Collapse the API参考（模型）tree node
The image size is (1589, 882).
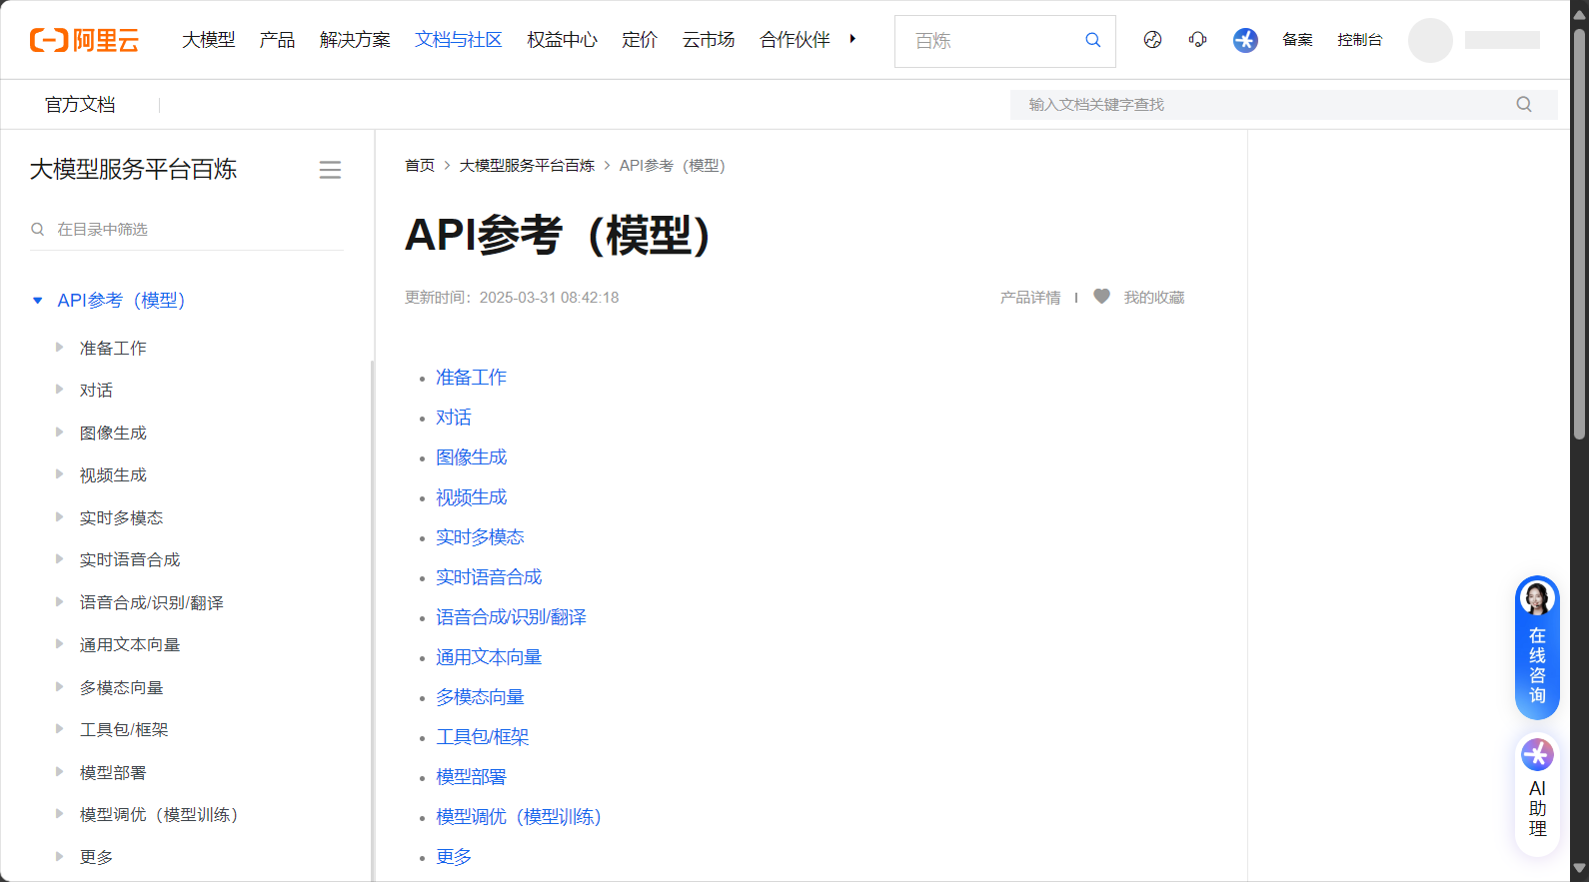click(x=38, y=301)
